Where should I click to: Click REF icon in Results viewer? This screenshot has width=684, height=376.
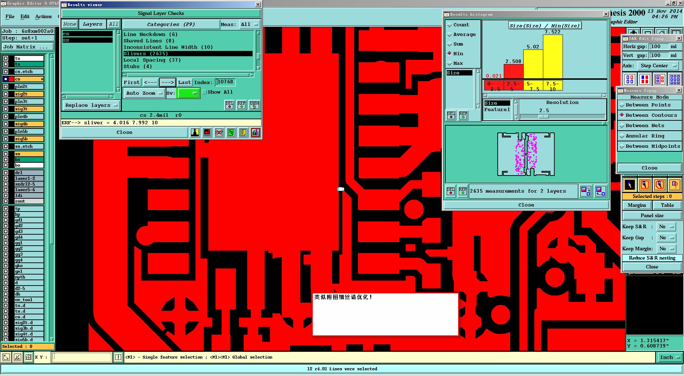pos(242,105)
